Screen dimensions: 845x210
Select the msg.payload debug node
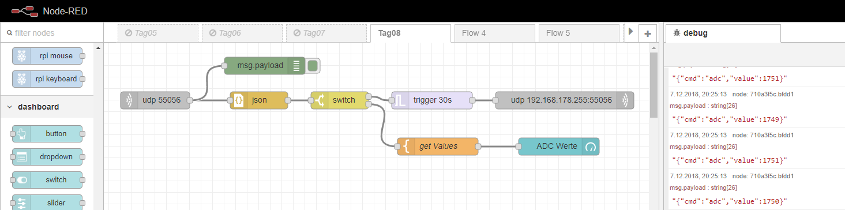265,66
